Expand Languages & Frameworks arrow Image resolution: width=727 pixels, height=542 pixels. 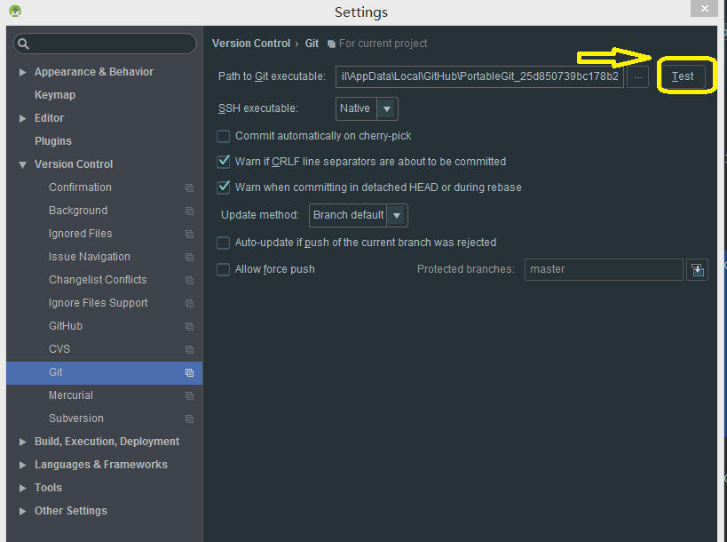coord(22,465)
